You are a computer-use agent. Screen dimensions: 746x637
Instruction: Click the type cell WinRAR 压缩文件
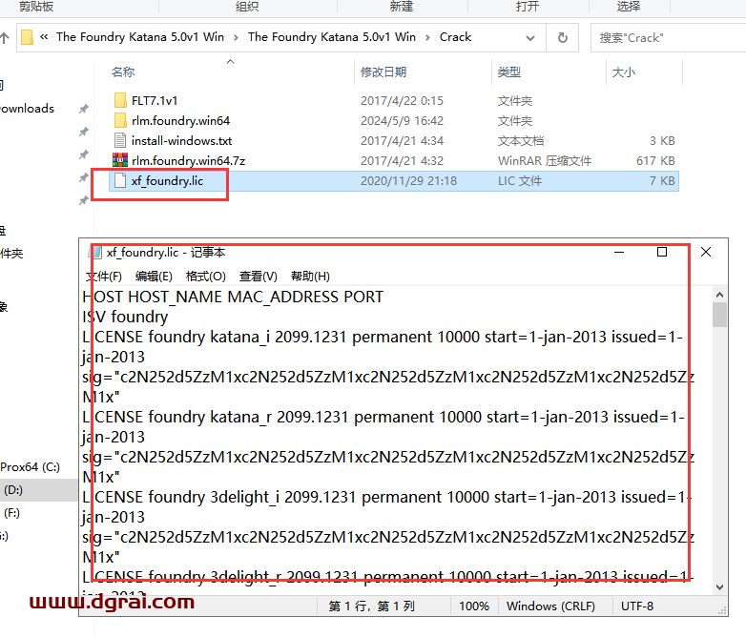545,161
